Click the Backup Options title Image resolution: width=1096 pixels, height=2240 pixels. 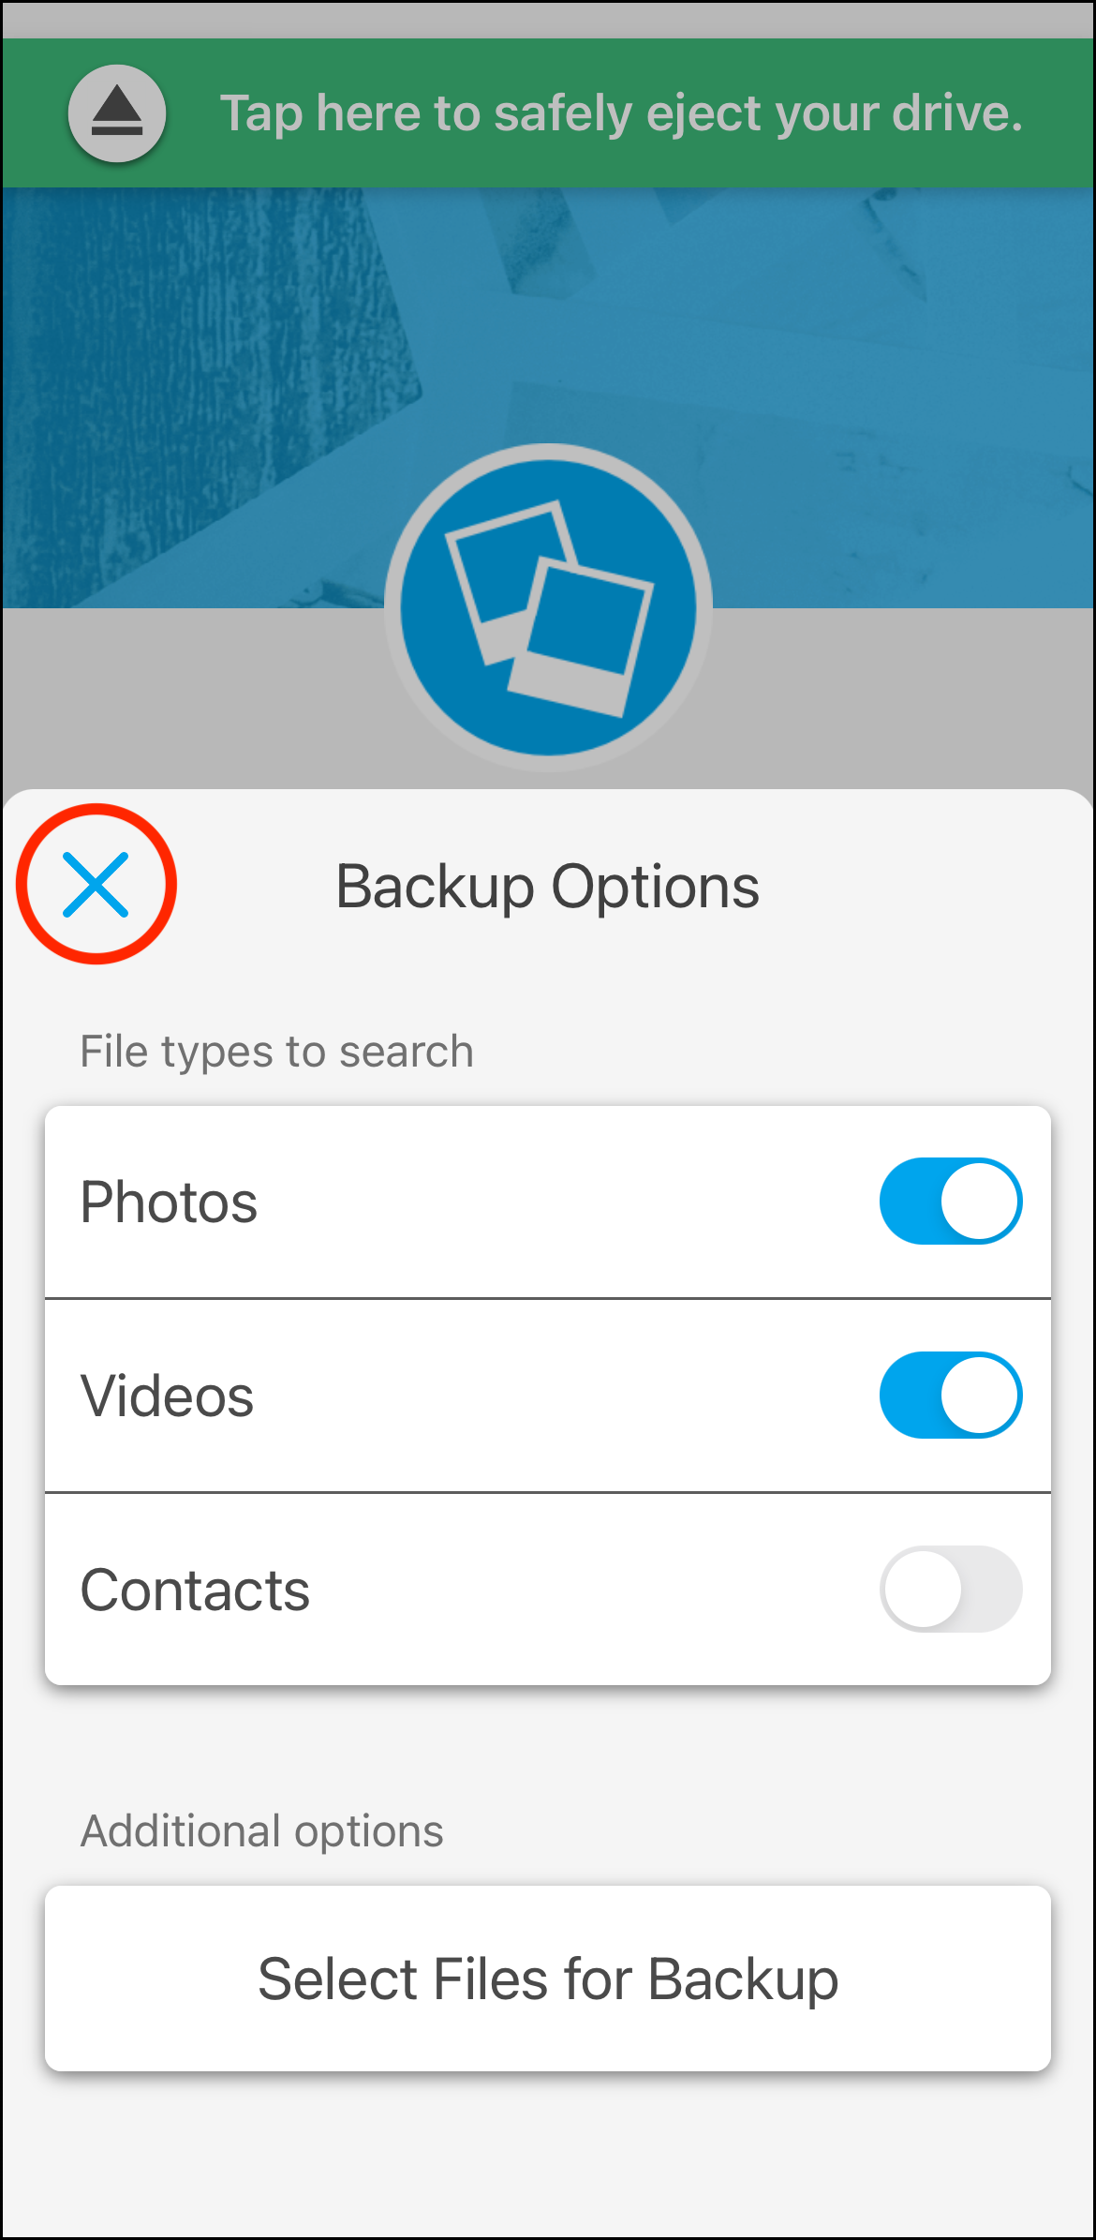(548, 885)
